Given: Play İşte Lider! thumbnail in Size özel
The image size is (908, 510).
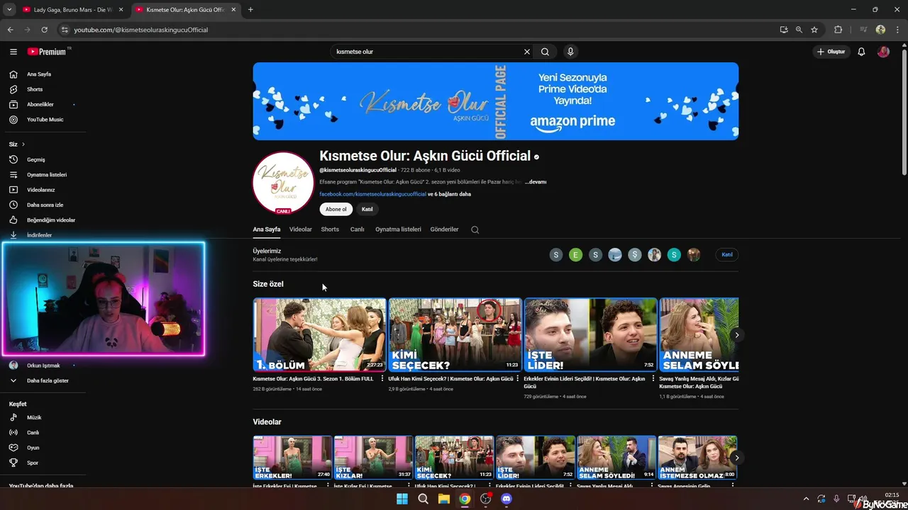Looking at the screenshot, I should 590,335.
